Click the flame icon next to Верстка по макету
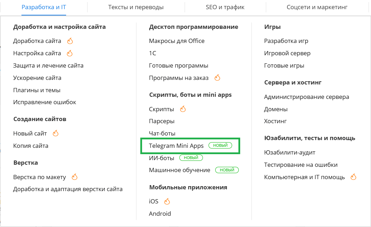This screenshot has width=371, height=227. click(74, 177)
